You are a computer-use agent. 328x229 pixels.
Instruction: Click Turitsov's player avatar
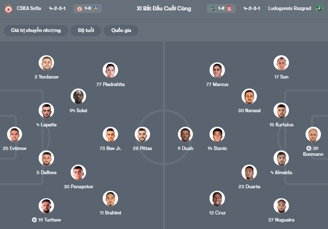coord(46,206)
